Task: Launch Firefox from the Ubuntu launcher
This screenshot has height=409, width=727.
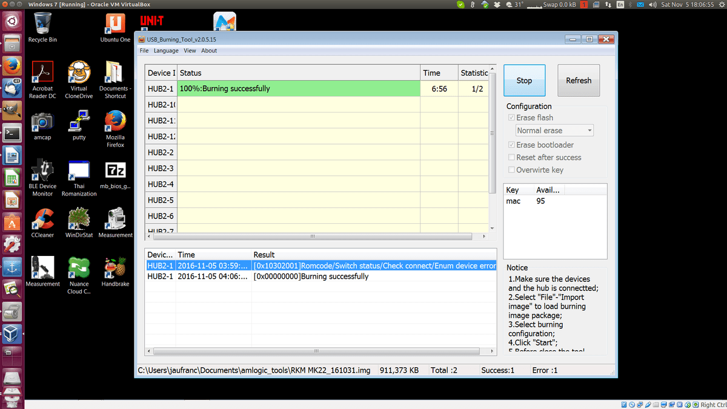Action: [x=12, y=65]
